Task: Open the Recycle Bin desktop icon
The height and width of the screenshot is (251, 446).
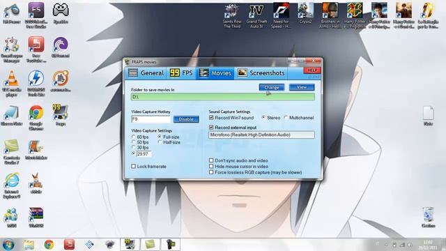Action: pos(428,215)
